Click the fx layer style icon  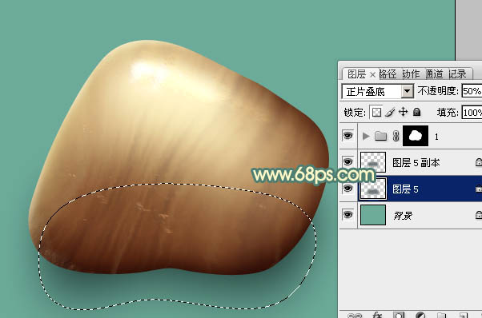tap(377, 315)
